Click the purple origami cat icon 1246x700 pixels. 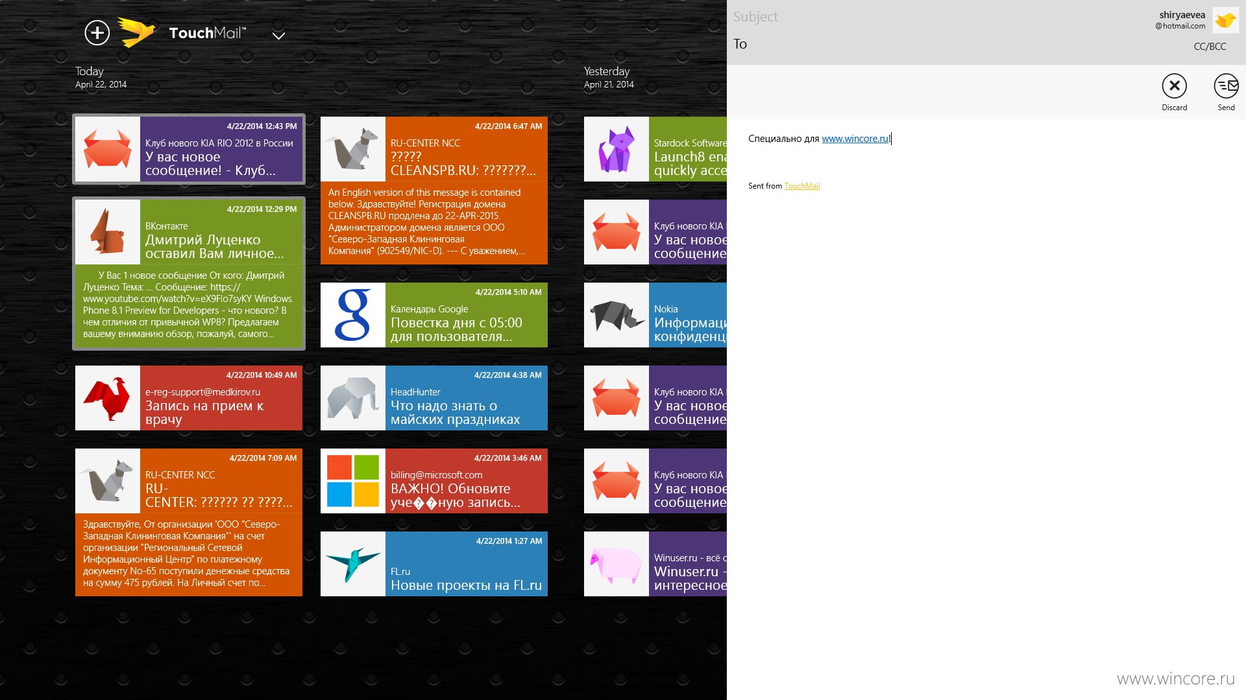pyautogui.click(x=617, y=149)
